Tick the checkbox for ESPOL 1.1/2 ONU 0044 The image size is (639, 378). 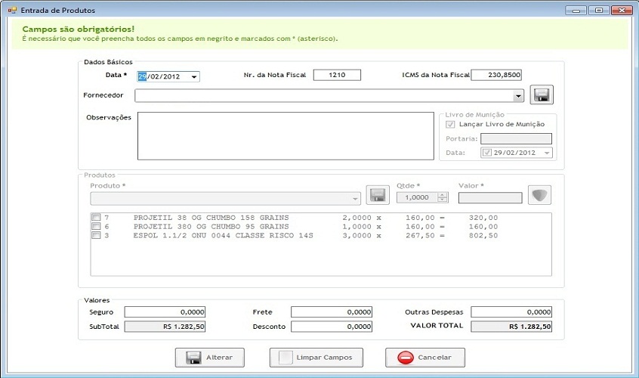pos(96,235)
